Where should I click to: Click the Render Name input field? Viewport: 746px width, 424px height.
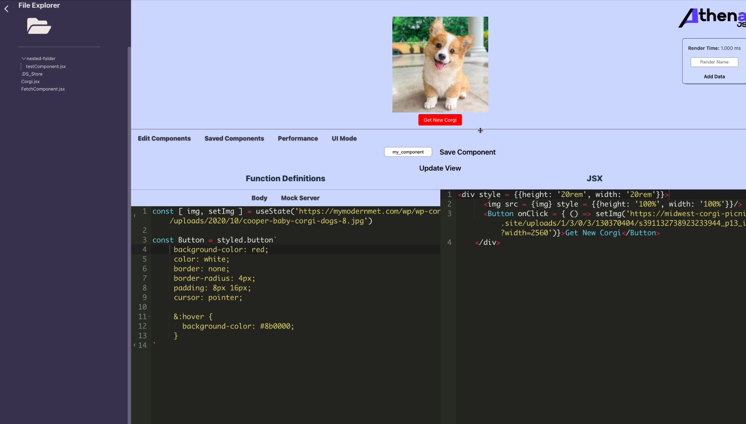point(714,62)
